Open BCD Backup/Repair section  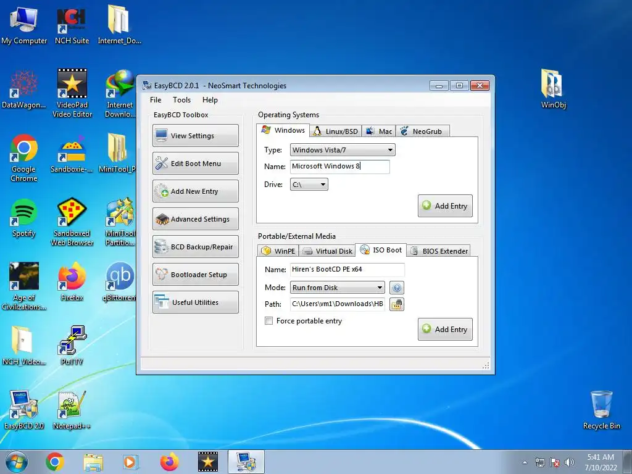pyautogui.click(x=196, y=247)
